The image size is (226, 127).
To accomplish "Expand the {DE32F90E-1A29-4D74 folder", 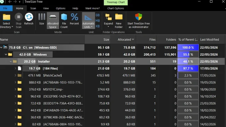I will point(15,96).
